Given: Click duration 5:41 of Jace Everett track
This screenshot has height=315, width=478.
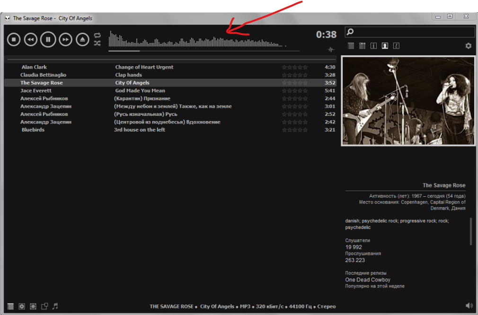Looking at the screenshot, I should 330,91.
